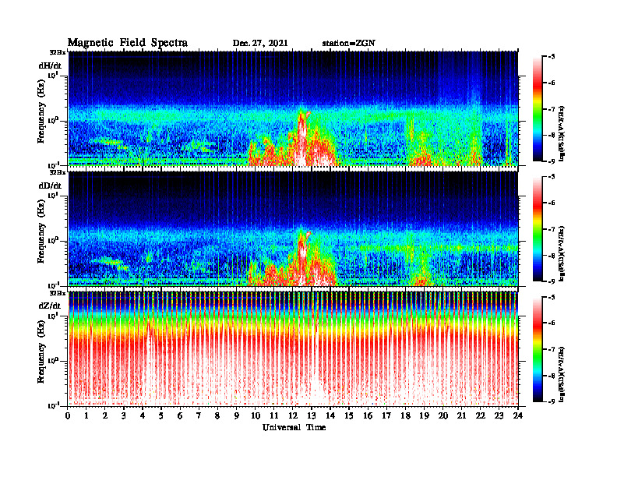
Task: Click the dZ/dt spectrogram plot area
Action: [x=293, y=349]
